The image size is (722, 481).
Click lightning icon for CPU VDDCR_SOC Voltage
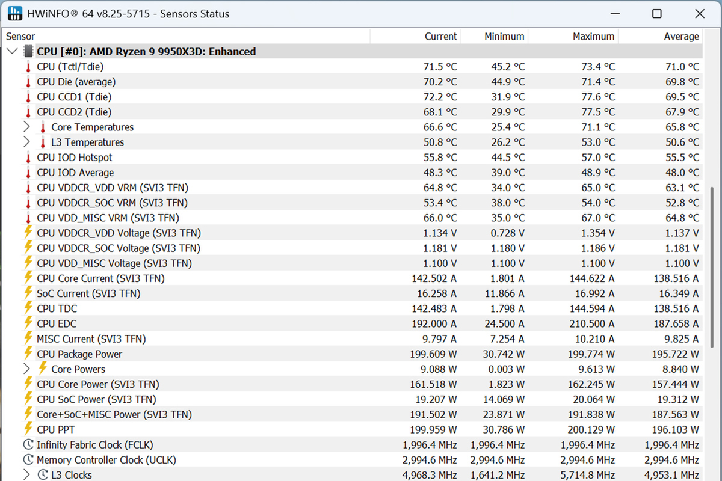pyautogui.click(x=28, y=248)
